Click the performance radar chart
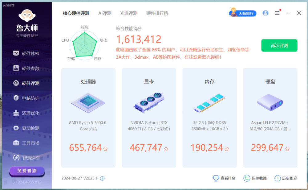This screenshot has height=190, width=308. click(84, 45)
